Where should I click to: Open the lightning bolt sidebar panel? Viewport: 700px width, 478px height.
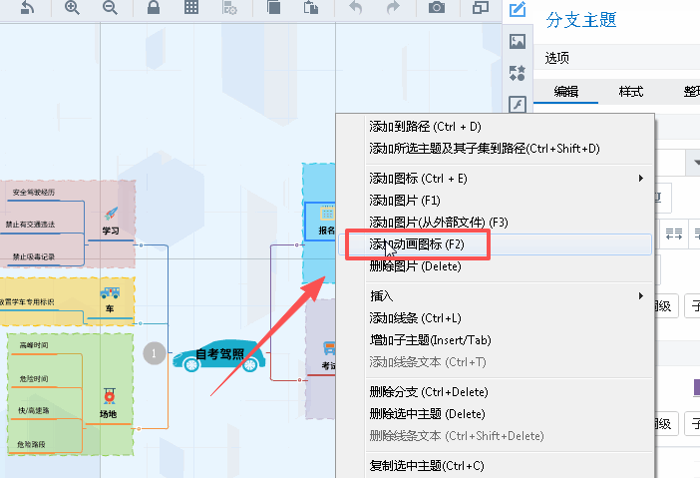pyautogui.click(x=518, y=105)
